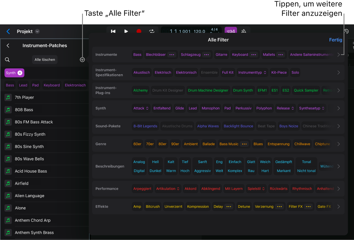Start playback with the Play button
This screenshot has width=354, height=240.
coord(126,31)
